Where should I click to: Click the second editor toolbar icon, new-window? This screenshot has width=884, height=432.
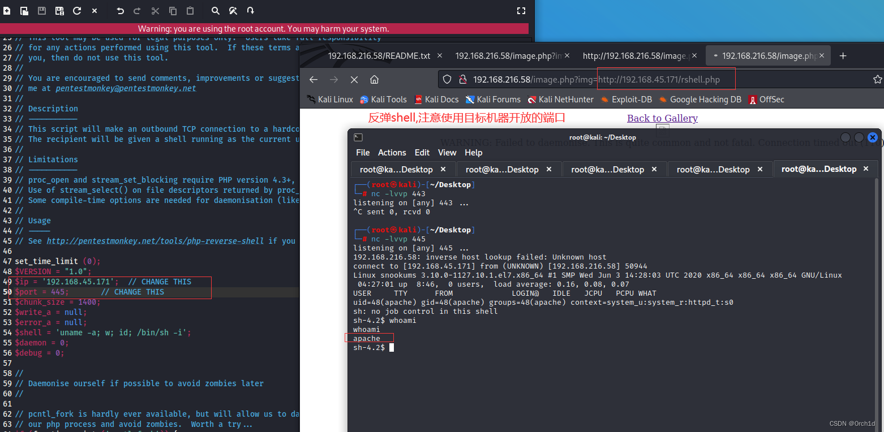click(x=24, y=11)
